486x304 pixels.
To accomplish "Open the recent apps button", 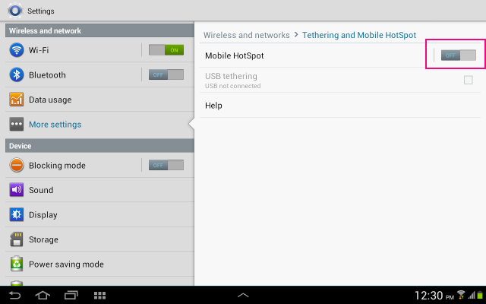I will [x=71, y=295].
